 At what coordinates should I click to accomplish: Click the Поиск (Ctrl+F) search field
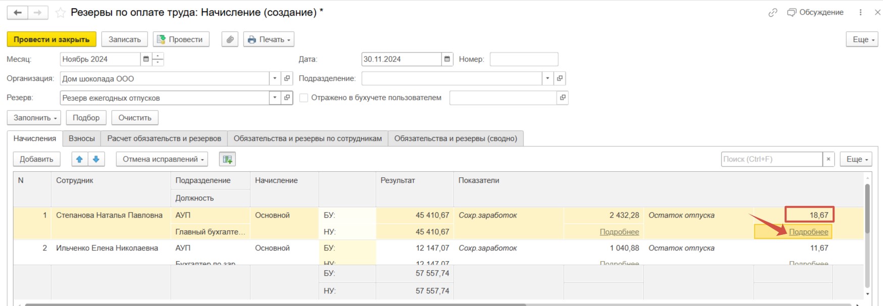pyautogui.click(x=771, y=159)
